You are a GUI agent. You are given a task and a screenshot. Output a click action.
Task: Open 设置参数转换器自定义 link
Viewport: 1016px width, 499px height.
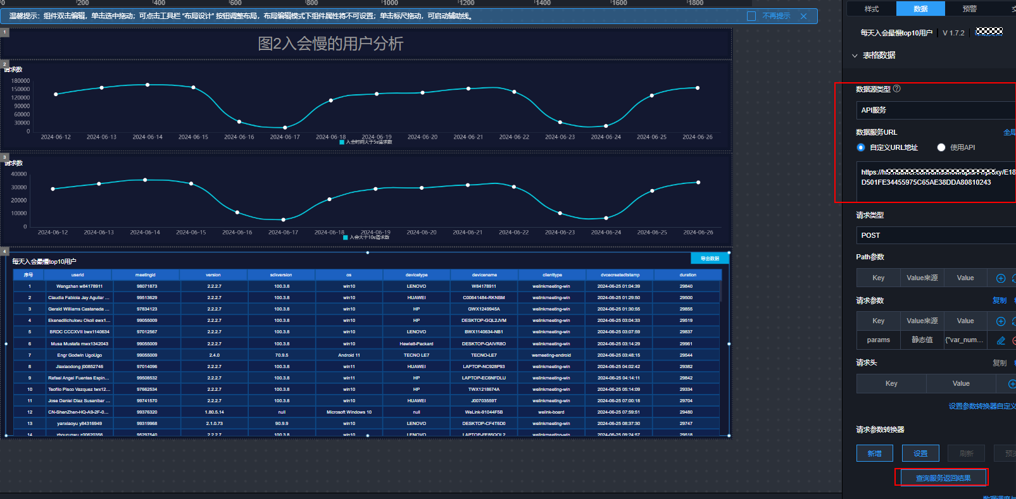point(982,406)
